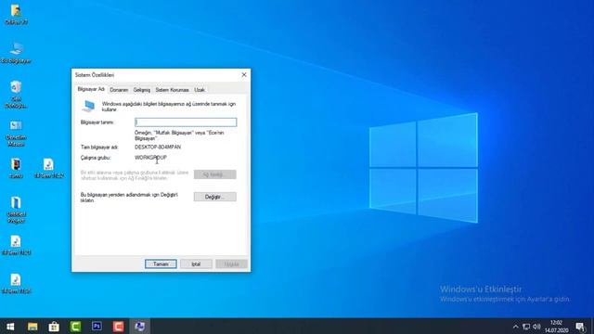Select the bottom audio file desktop icon
Viewport: 594px width, 334px height.
(16, 284)
